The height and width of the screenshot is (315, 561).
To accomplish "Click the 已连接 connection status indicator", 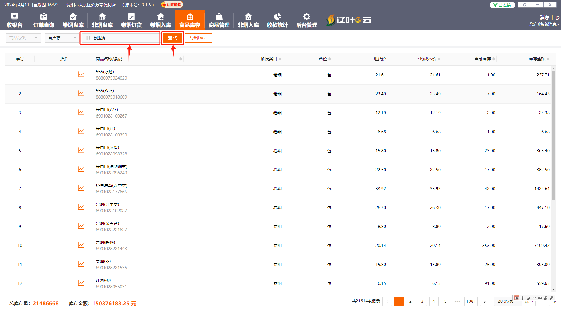I will (502, 5).
